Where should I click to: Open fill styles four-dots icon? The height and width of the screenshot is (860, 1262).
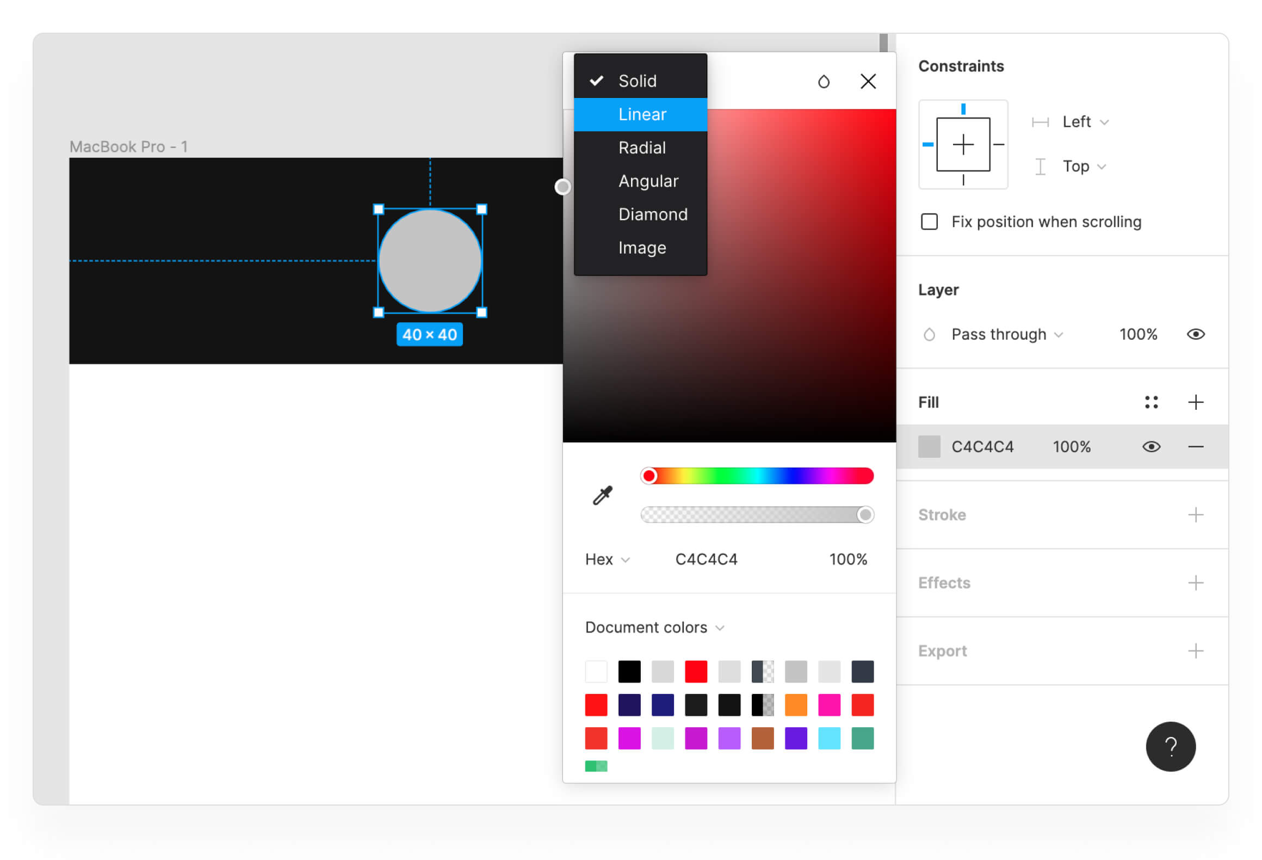pyautogui.click(x=1151, y=402)
